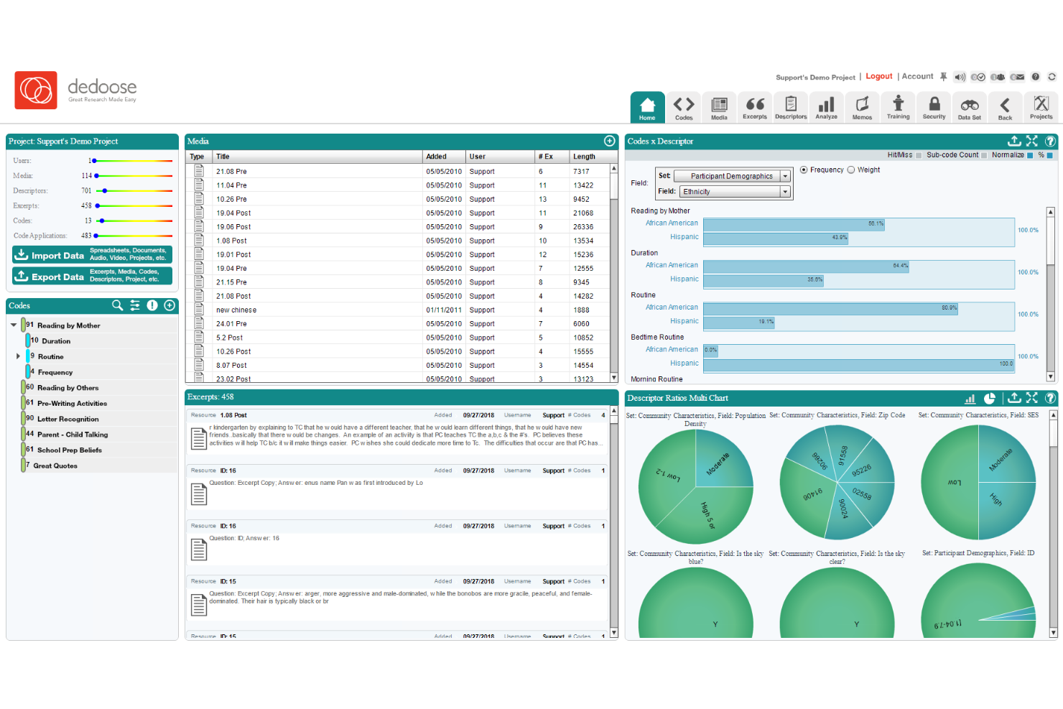Toggle the Sub-code Count checkbox
This screenshot has width=1063, height=709.
point(984,155)
